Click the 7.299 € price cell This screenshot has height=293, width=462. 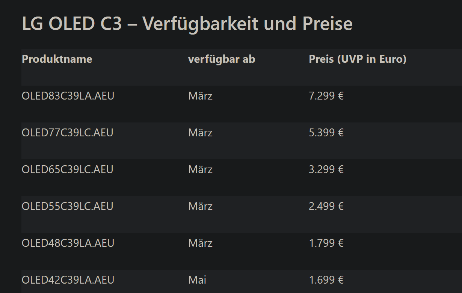point(326,96)
